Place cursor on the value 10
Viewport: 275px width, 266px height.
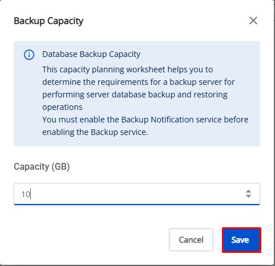(26, 194)
